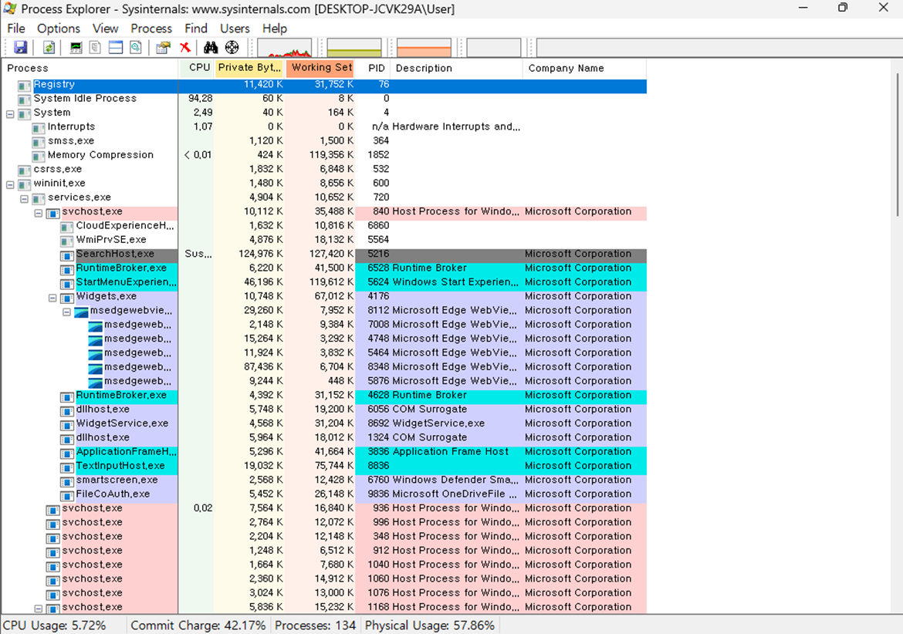Sort by the PID column header

click(373, 68)
